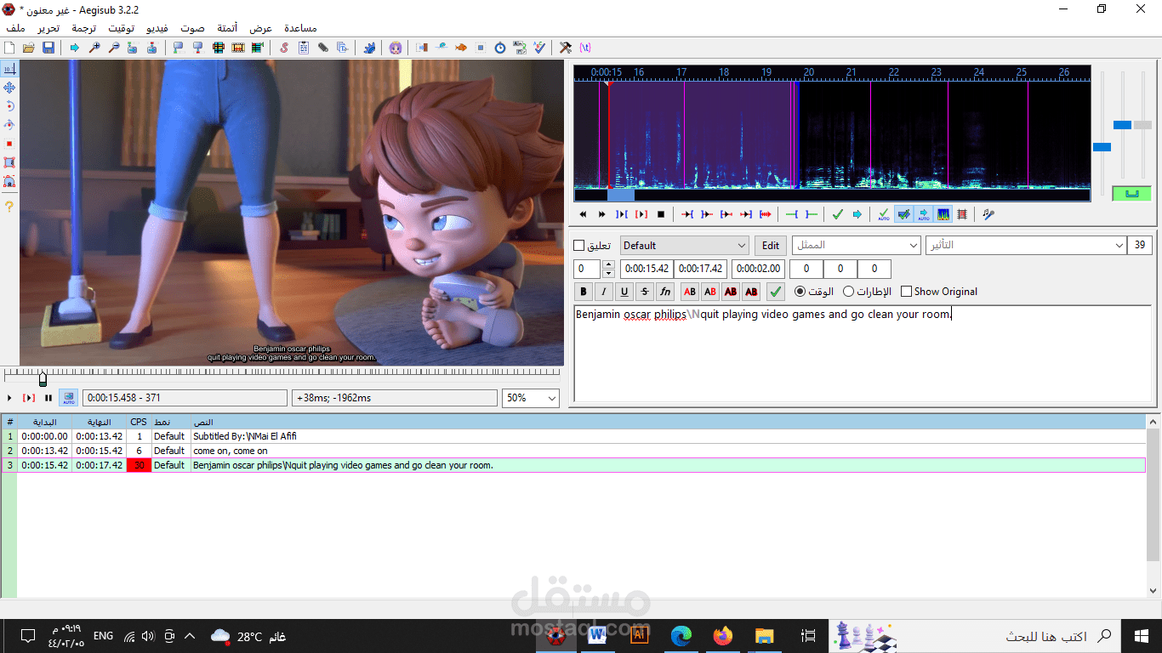Open the ترجمة menu
The image size is (1162, 653).
point(83,27)
